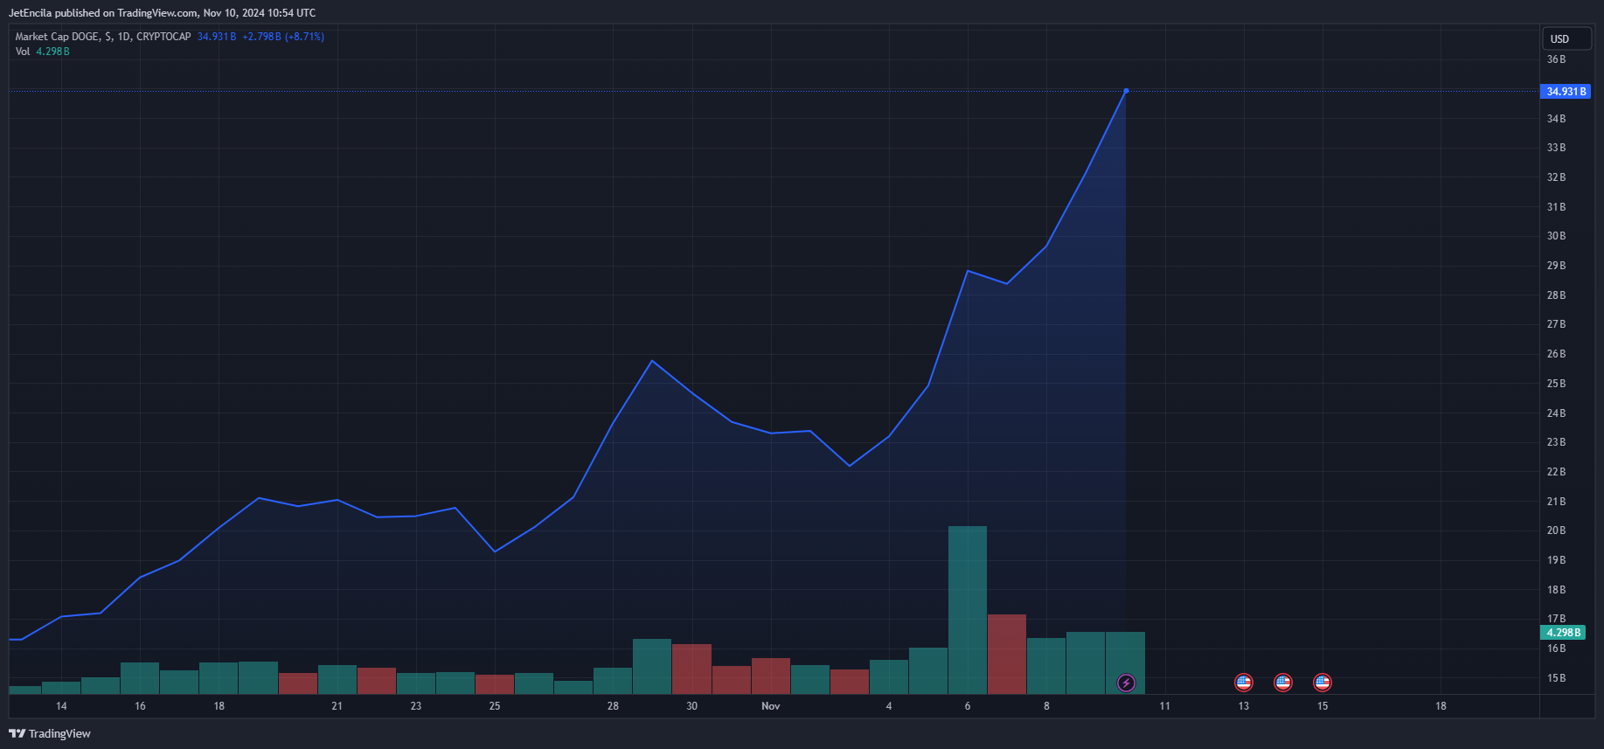The width and height of the screenshot is (1604, 749).
Task: Open the USD currency selector
Action: point(1566,39)
